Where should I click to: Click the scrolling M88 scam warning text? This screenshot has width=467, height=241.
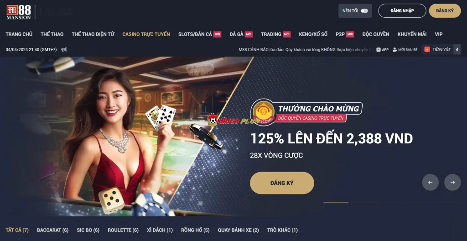(306, 49)
